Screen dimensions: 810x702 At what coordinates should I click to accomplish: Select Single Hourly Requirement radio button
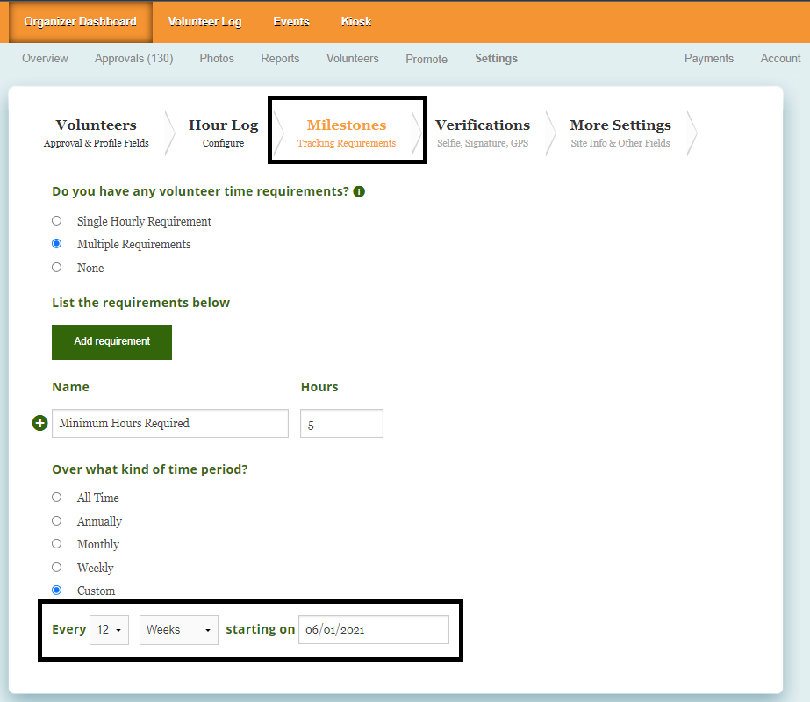57,221
